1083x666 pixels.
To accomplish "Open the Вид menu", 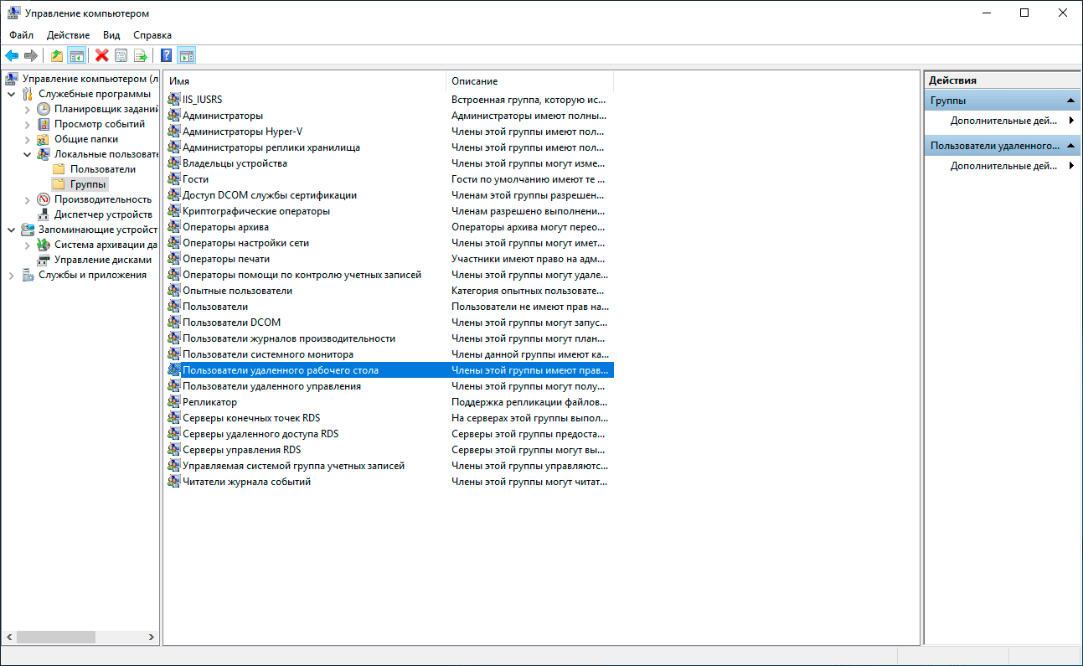I will tap(111, 35).
